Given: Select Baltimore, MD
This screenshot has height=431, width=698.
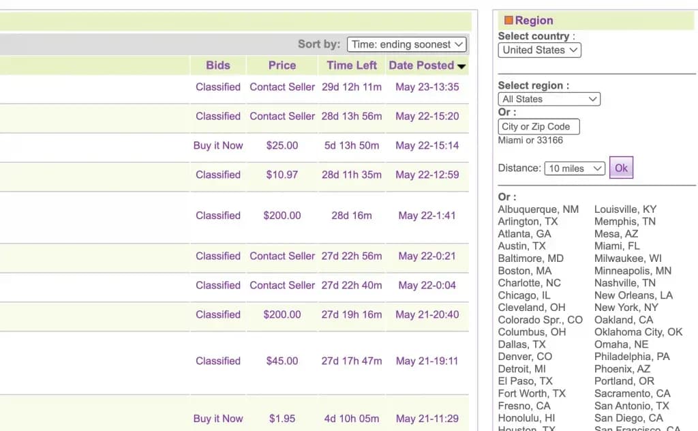Looking at the screenshot, I should pos(530,258).
